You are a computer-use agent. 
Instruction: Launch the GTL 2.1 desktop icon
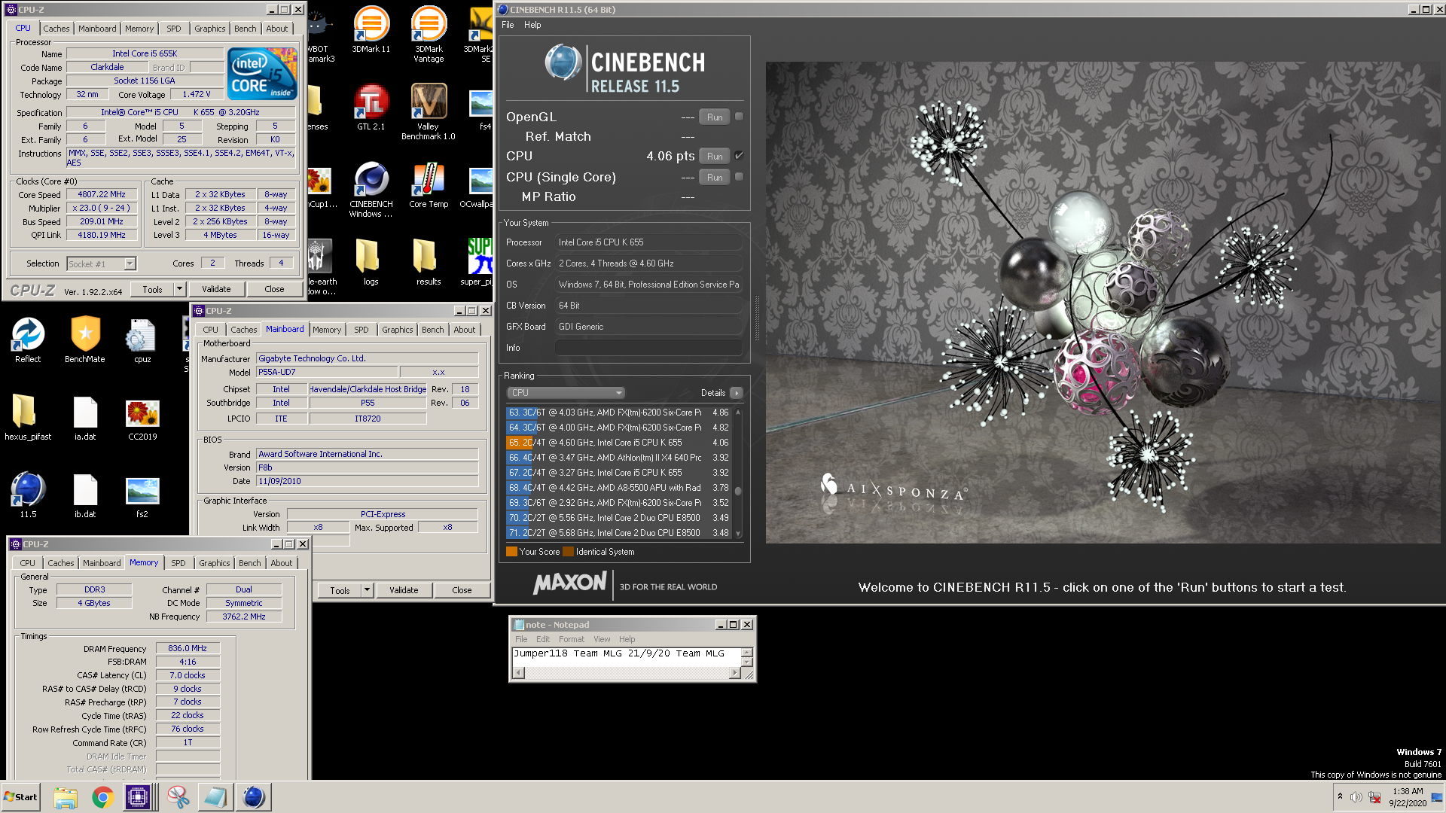point(371,108)
